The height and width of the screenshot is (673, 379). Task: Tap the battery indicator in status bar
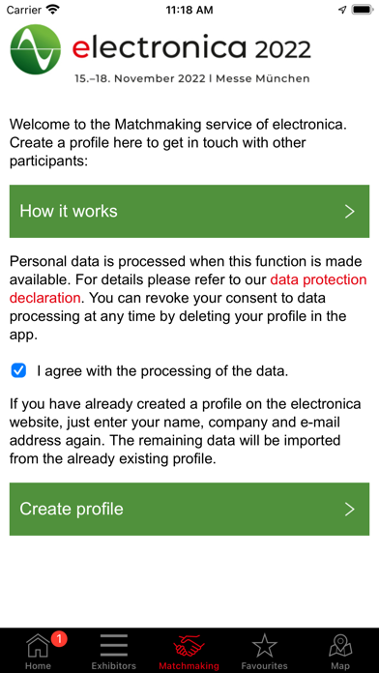tap(363, 10)
